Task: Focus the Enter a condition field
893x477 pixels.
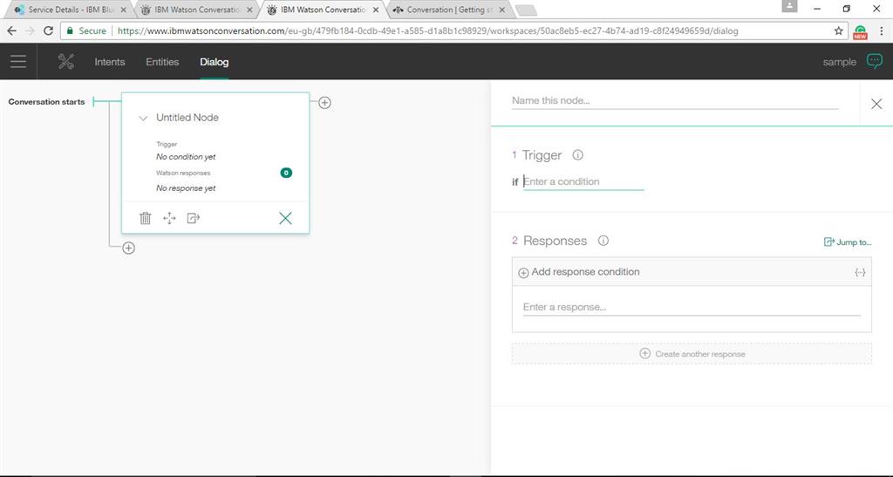Action: pos(583,181)
